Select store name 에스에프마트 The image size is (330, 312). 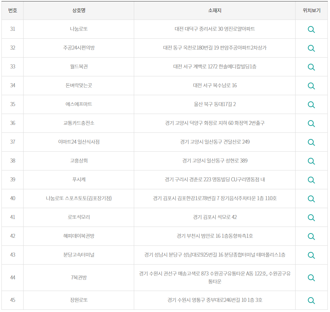[x=79, y=104]
